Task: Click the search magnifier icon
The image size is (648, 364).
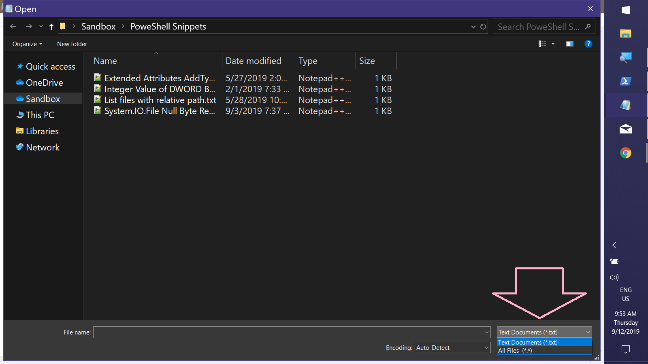Action: coord(588,27)
